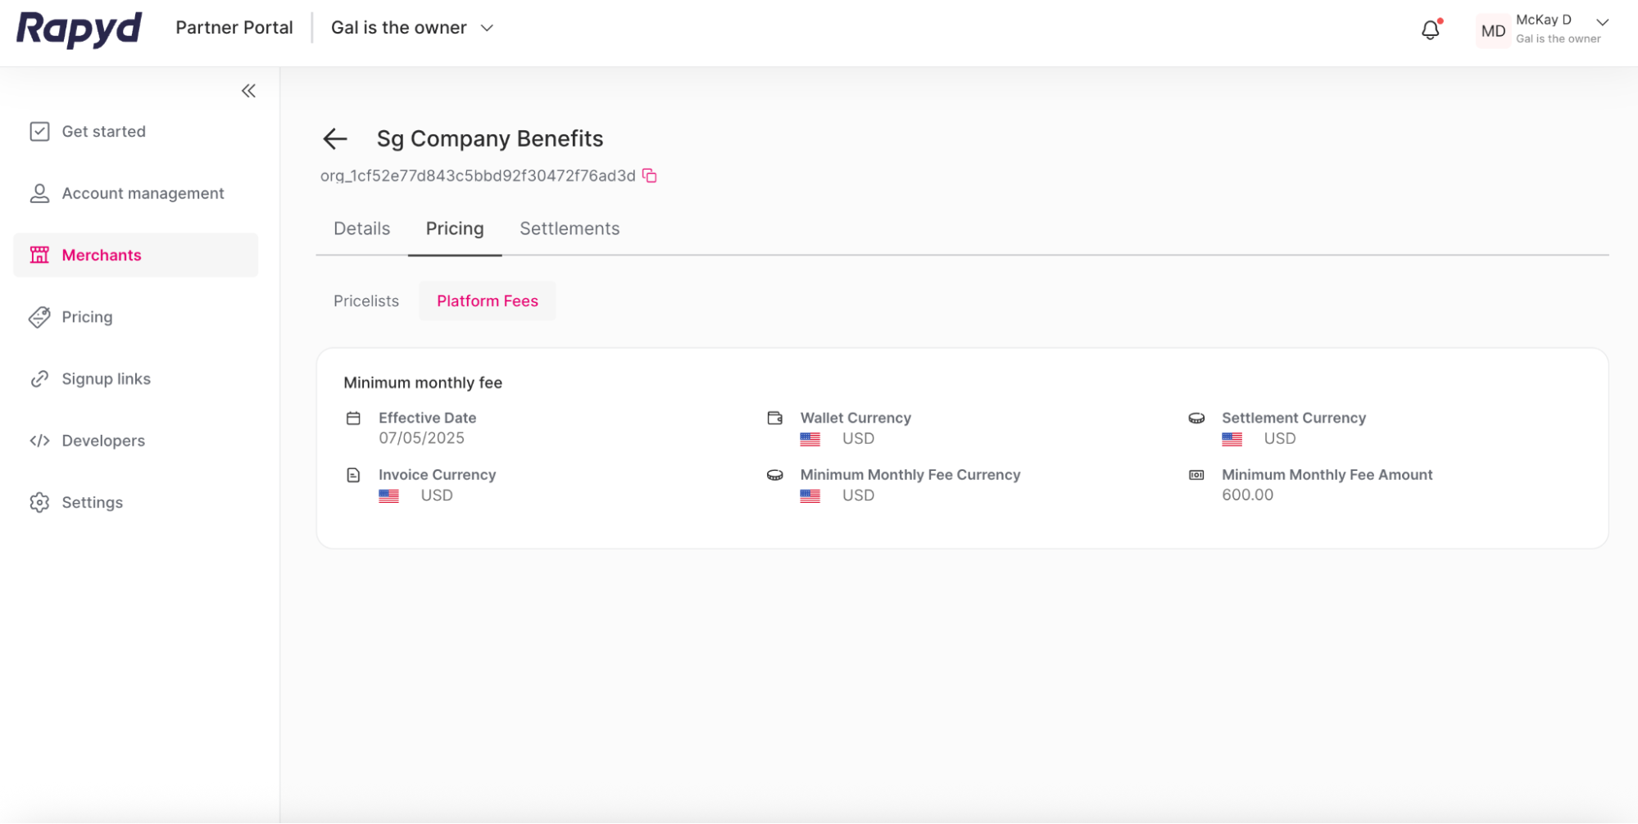Open Developers using the code icon
The height and width of the screenshot is (824, 1638).
[x=39, y=441]
